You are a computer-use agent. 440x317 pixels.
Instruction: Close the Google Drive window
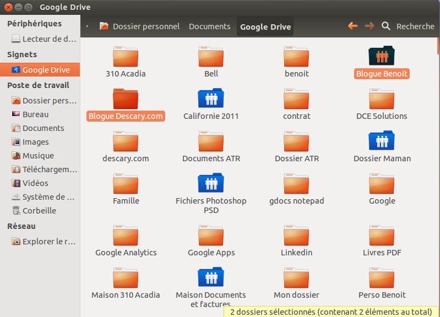pos(9,7)
